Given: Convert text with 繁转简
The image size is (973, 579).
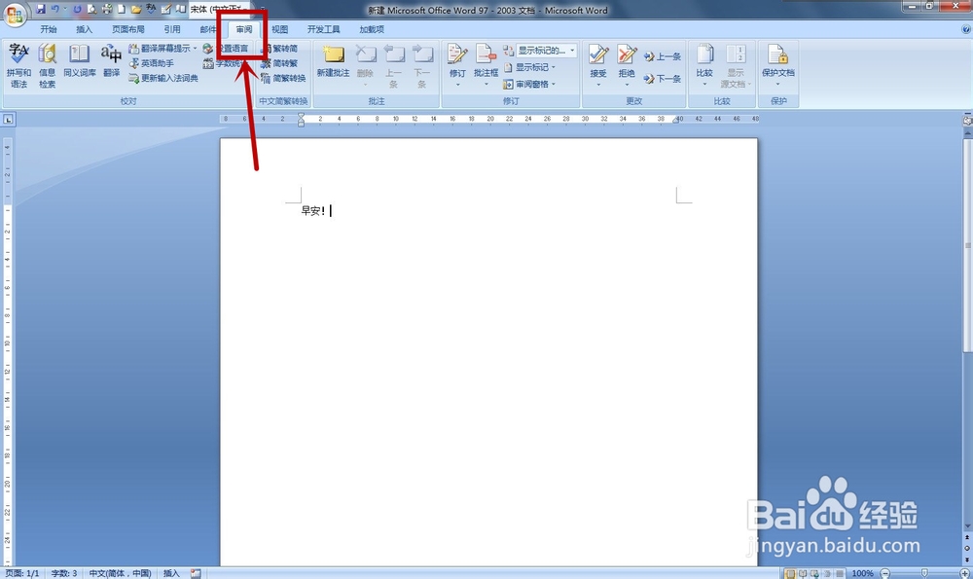Looking at the screenshot, I should click(x=279, y=49).
